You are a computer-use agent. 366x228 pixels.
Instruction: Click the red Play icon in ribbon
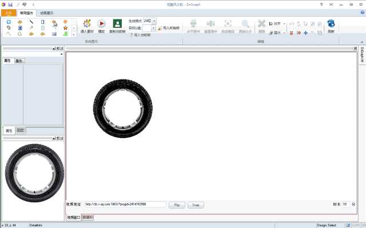(x=102, y=24)
